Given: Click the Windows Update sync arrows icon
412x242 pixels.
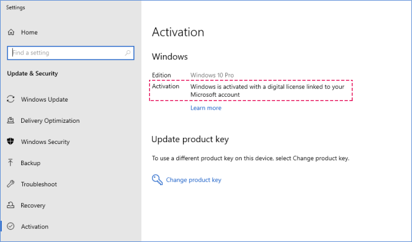Looking at the screenshot, I should point(11,99).
